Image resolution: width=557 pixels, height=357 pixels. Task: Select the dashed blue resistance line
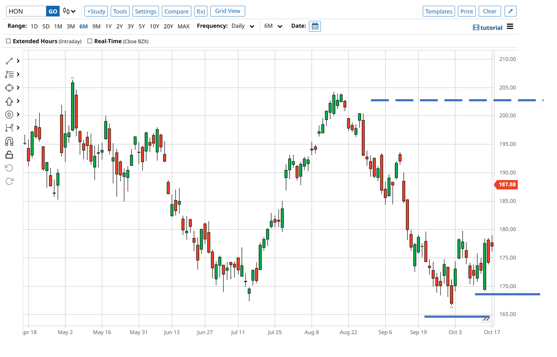[457, 100]
